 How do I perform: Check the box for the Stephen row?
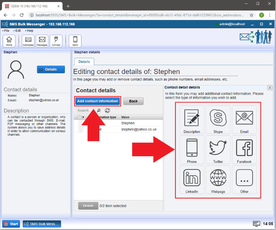[x=81, y=123]
